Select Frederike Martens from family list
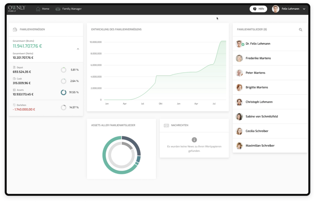Image resolution: width=315 pixels, height=202 pixels. [x=270, y=58]
